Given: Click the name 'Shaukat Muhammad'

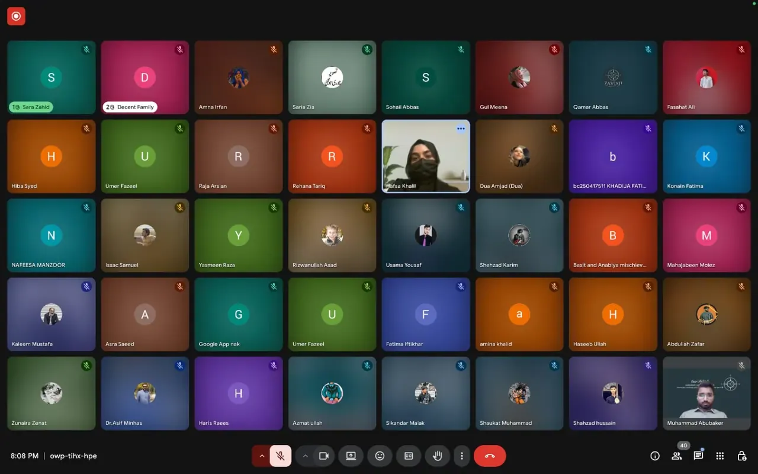Looking at the screenshot, I should [x=506, y=423].
